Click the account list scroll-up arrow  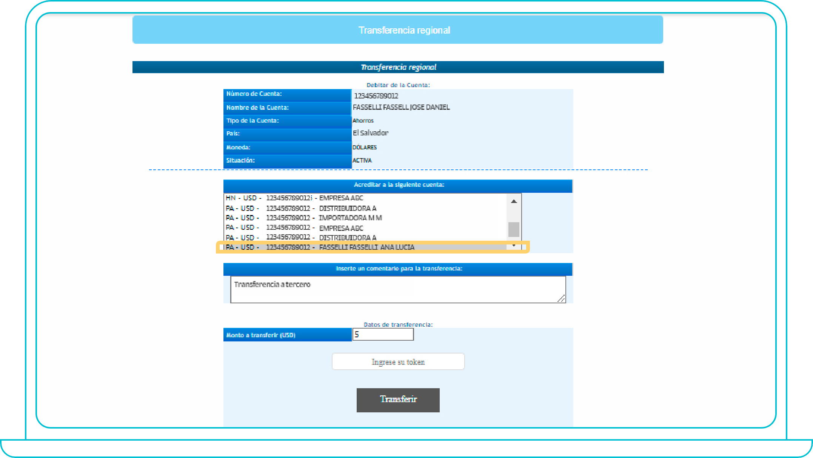click(x=514, y=201)
